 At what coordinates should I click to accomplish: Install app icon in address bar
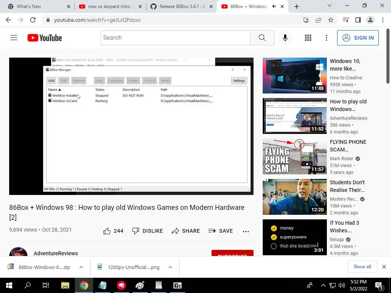[x=306, y=20]
